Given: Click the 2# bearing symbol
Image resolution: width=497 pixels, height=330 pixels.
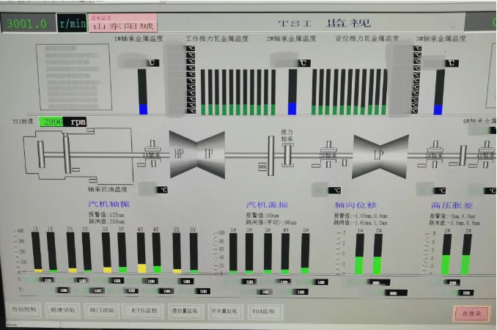Looking at the screenshot, I should pos(327,155).
